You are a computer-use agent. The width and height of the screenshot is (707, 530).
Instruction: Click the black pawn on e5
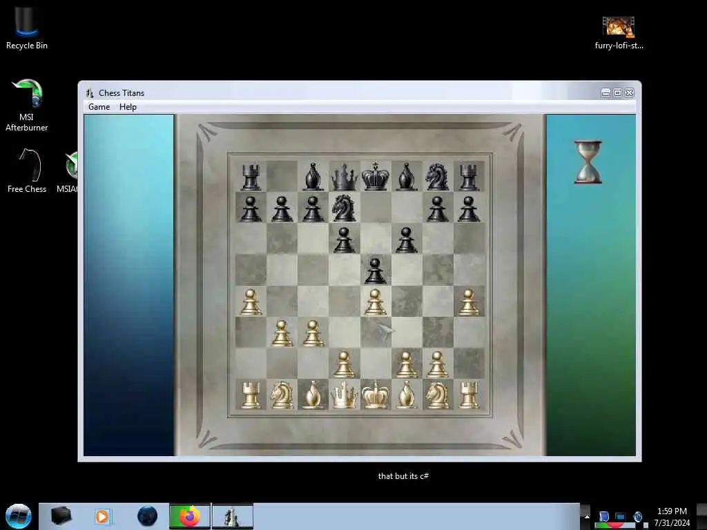375,271
